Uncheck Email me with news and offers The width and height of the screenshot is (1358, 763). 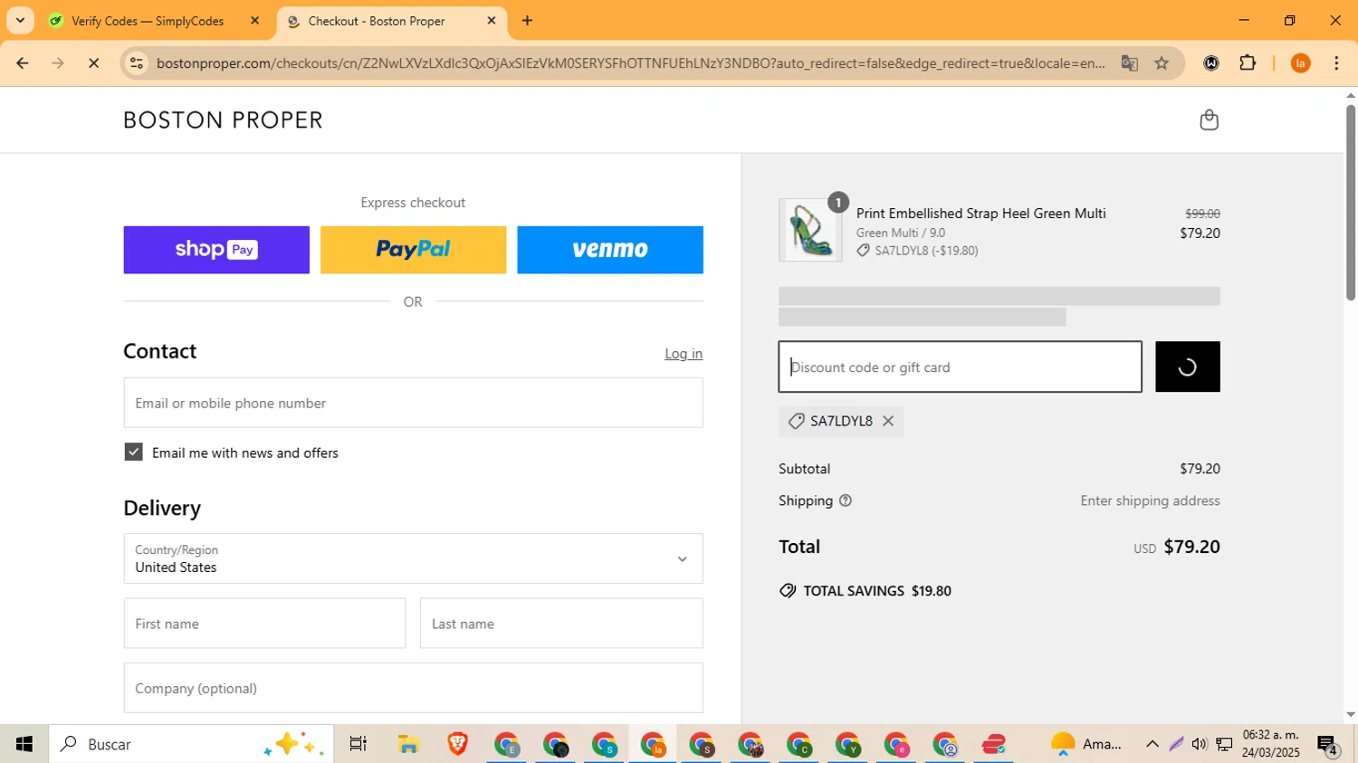(133, 452)
